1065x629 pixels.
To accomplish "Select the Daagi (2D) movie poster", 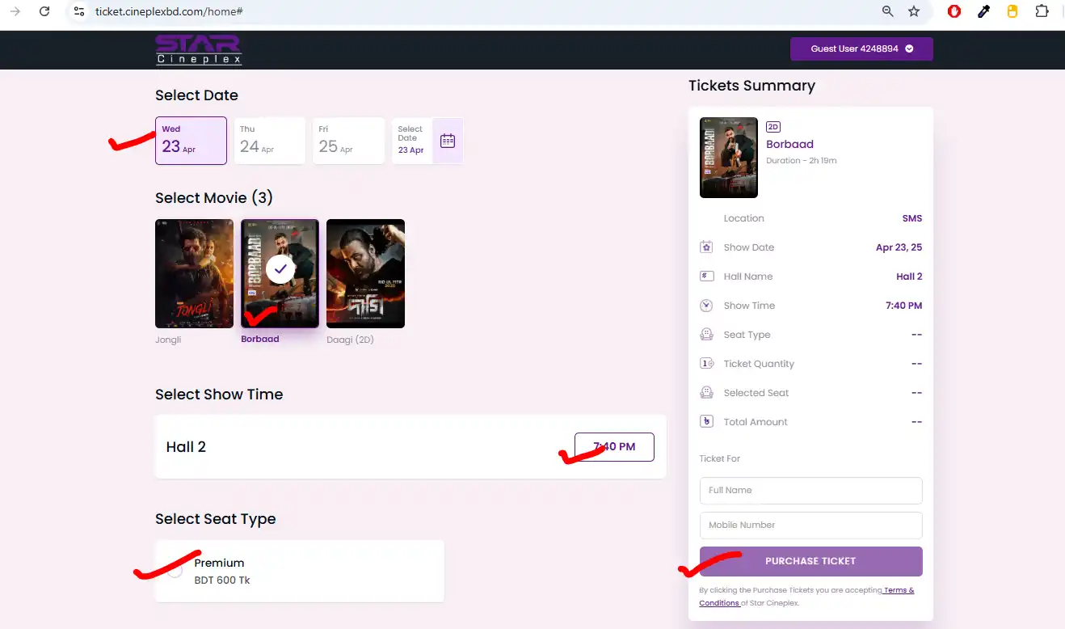I will pos(365,273).
